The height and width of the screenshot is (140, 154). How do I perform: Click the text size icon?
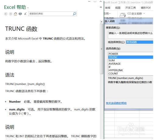[25, 14]
